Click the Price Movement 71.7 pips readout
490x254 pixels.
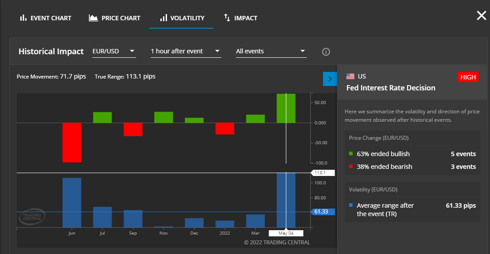click(x=51, y=76)
